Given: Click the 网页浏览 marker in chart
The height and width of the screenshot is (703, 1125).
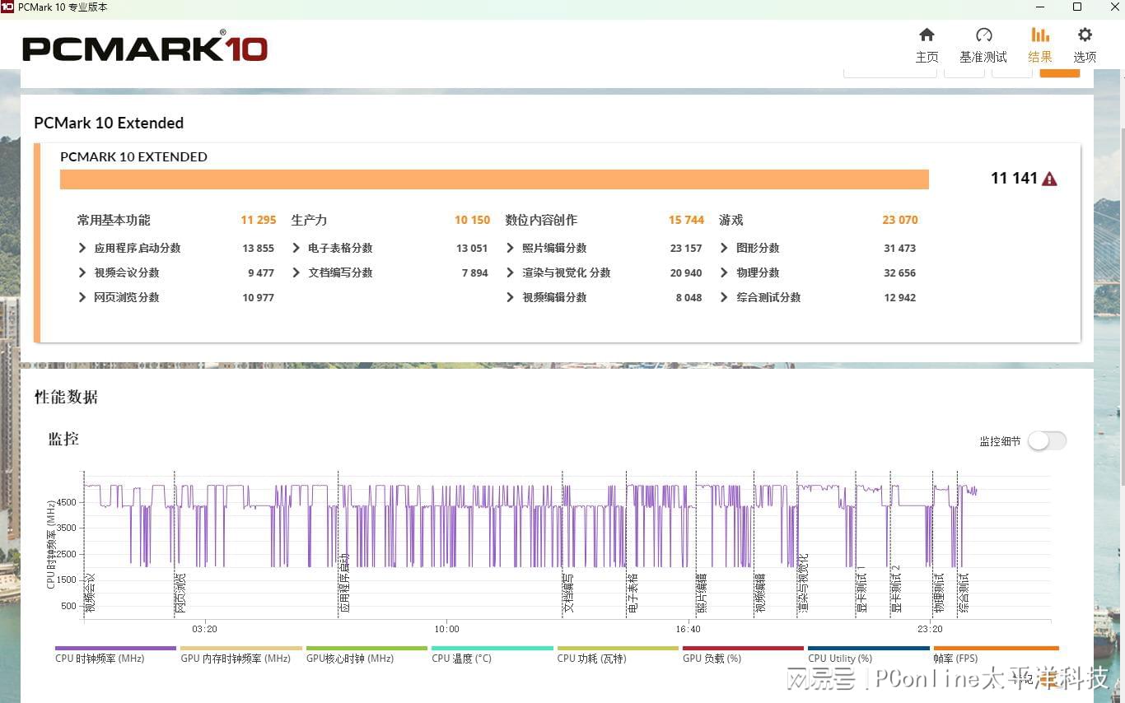Looking at the screenshot, I should click(181, 593).
